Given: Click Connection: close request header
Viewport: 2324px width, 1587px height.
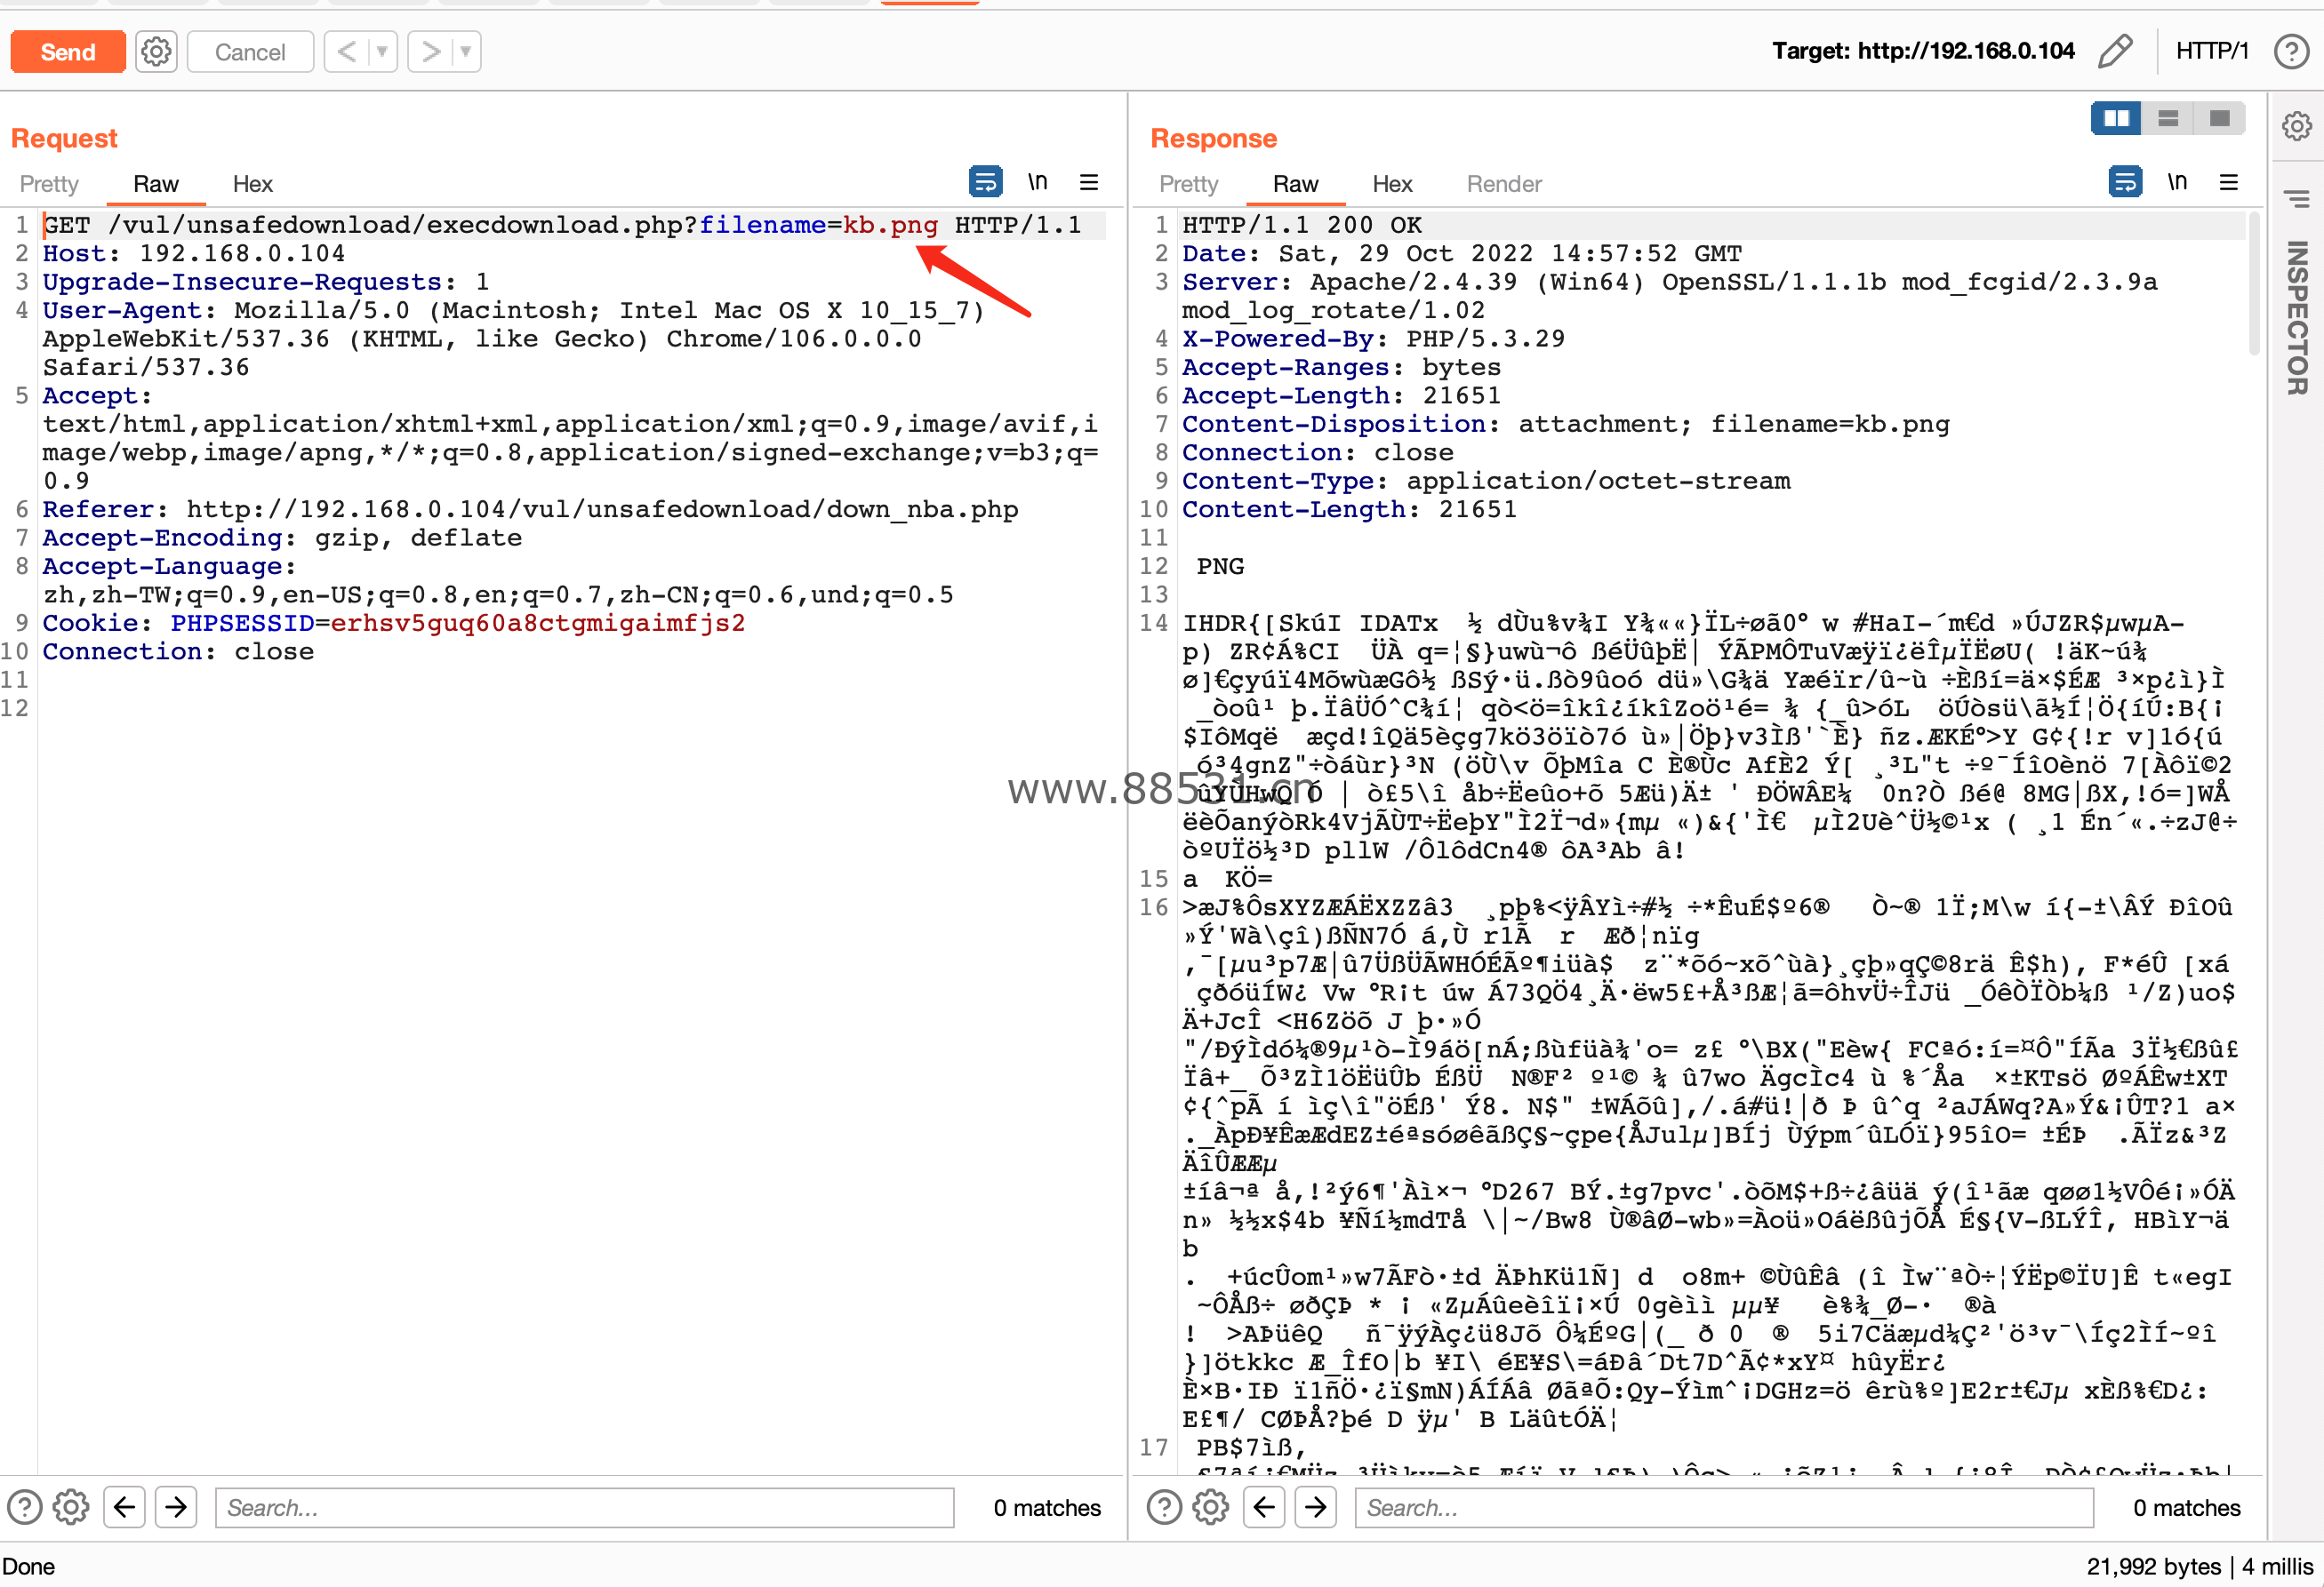Looking at the screenshot, I should click(x=178, y=652).
